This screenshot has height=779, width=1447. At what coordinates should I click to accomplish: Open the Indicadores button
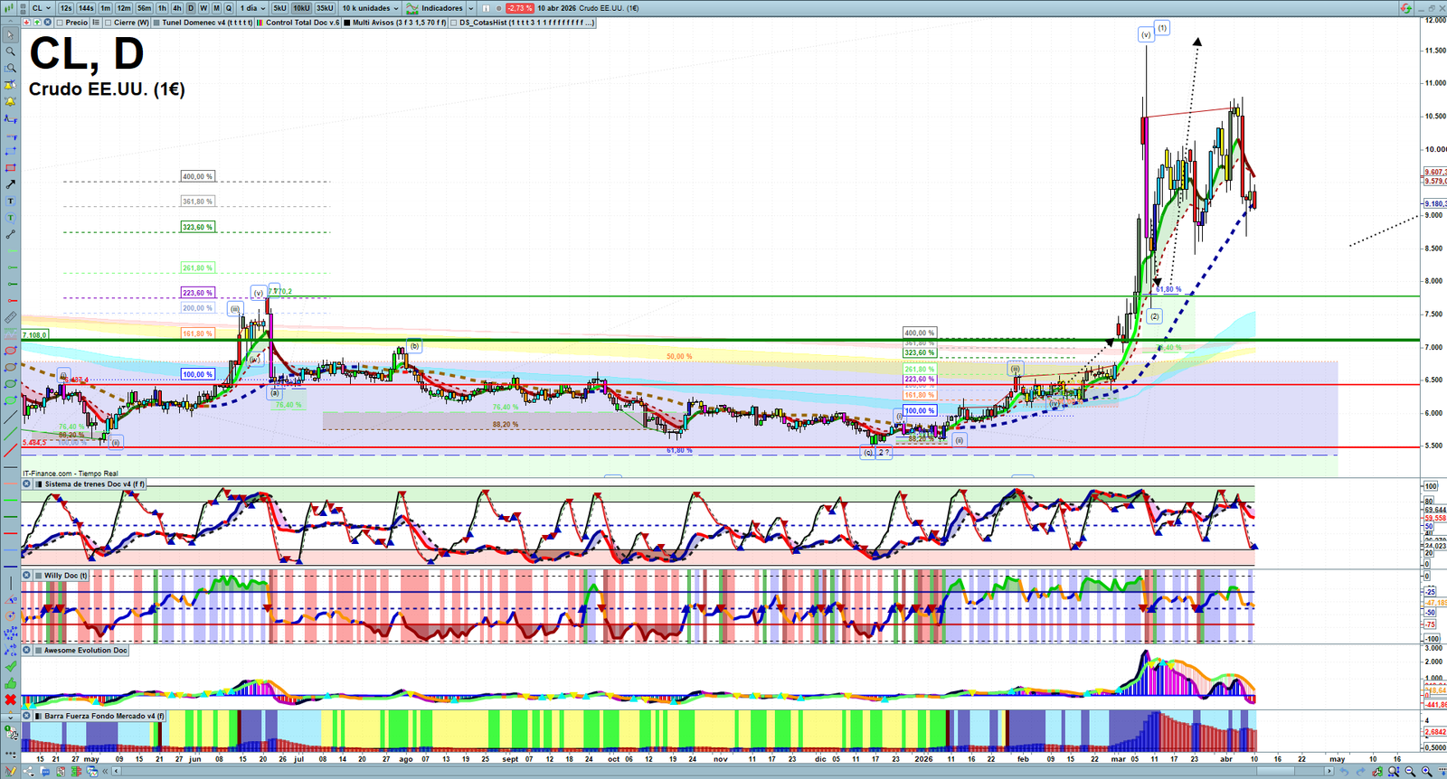[440, 8]
